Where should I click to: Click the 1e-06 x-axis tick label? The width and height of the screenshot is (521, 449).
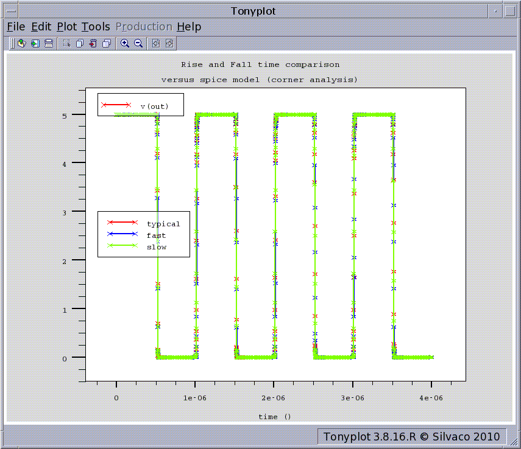coord(195,398)
